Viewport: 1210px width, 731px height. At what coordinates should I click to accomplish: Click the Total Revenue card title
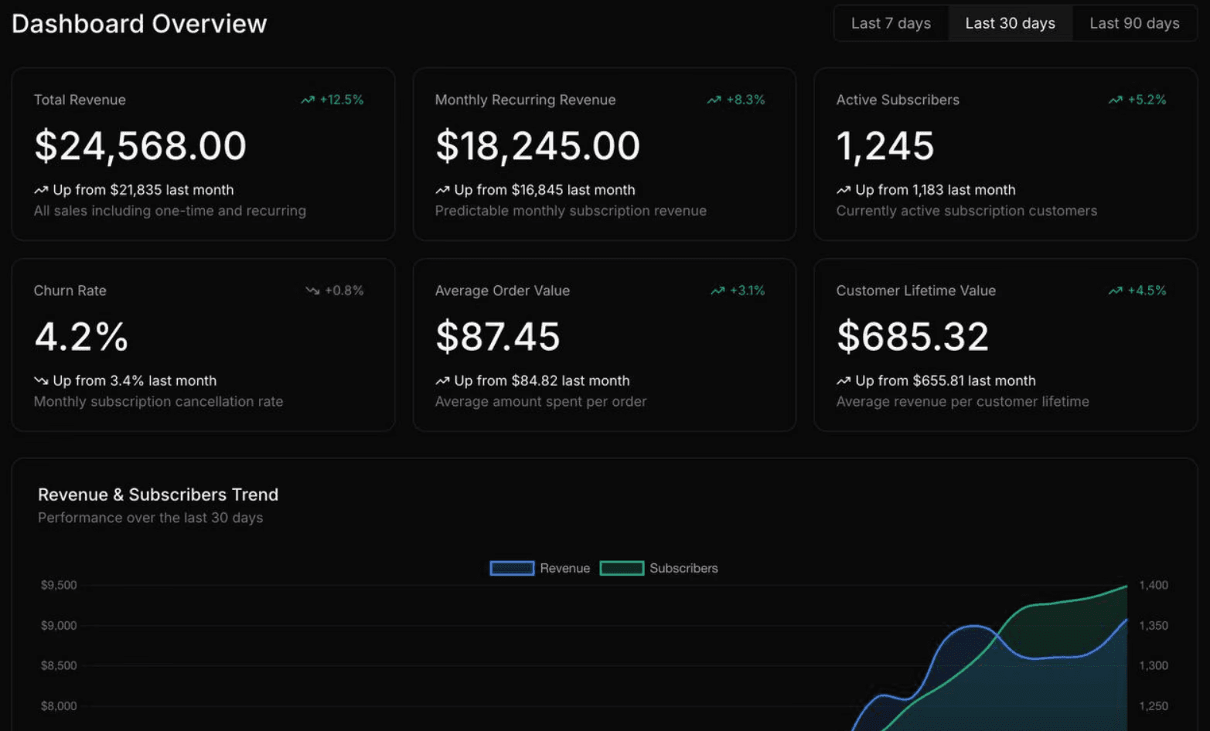click(80, 100)
